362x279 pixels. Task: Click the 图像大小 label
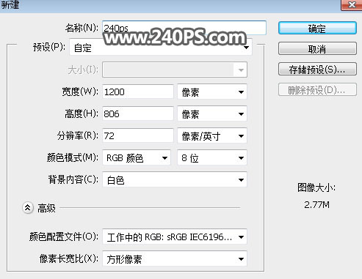pyautogui.click(x=316, y=187)
